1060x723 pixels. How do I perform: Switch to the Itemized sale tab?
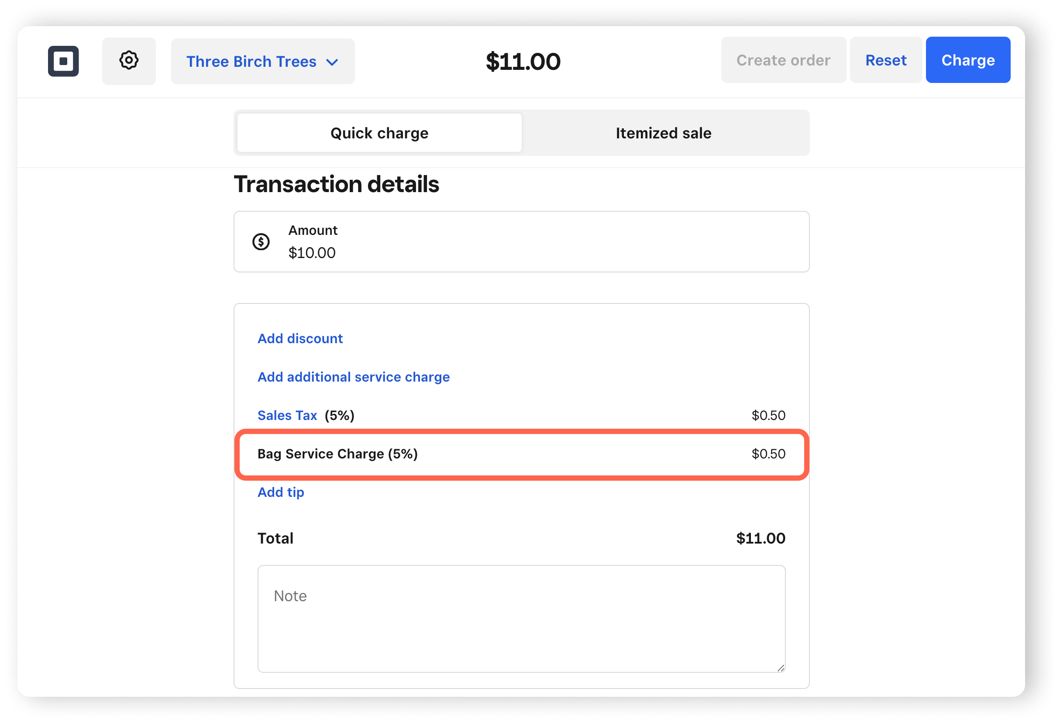click(663, 133)
